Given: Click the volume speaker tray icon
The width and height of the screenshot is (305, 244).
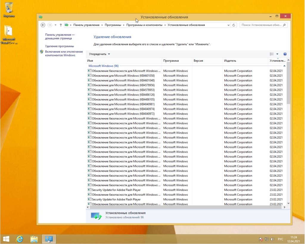Looking at the screenshot, I should 272,239.
